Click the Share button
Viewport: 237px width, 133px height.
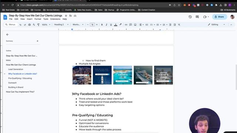220,17
